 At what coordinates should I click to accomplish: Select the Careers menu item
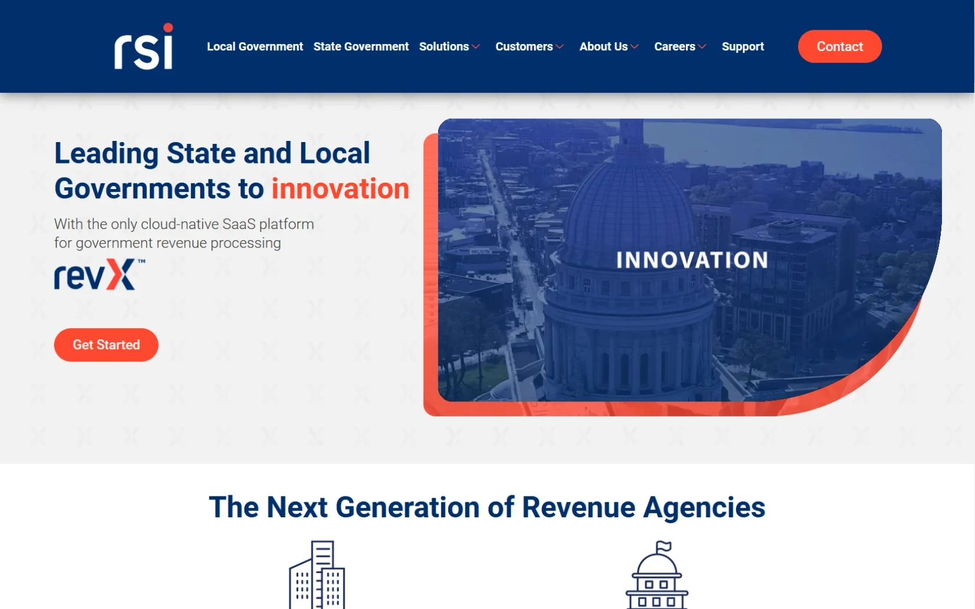coord(674,46)
